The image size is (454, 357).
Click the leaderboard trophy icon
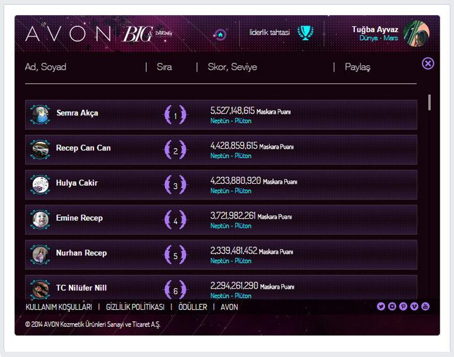(x=305, y=33)
